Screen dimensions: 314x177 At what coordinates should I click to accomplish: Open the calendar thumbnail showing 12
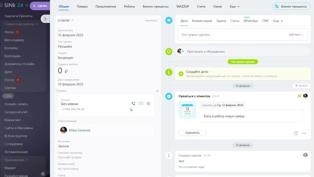[x=187, y=110]
